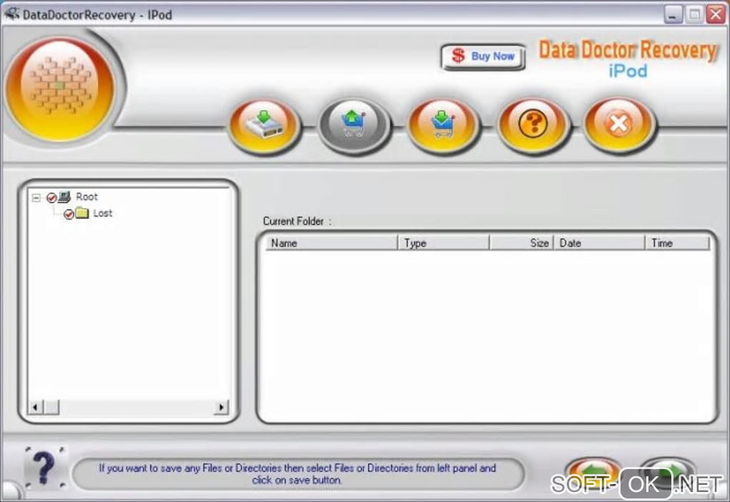Click the blue question mark help icon
730x502 pixels.
[x=44, y=468]
